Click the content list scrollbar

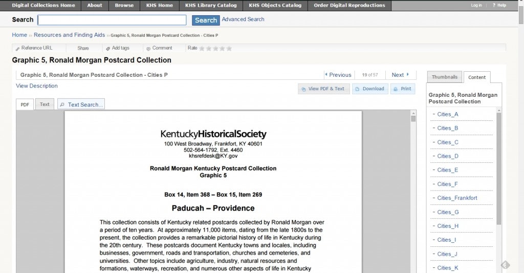499,169
